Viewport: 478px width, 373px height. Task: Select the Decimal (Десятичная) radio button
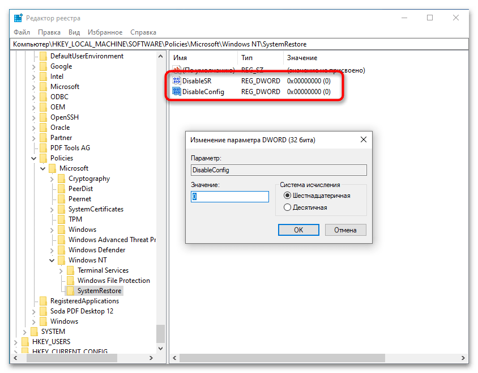(287, 207)
